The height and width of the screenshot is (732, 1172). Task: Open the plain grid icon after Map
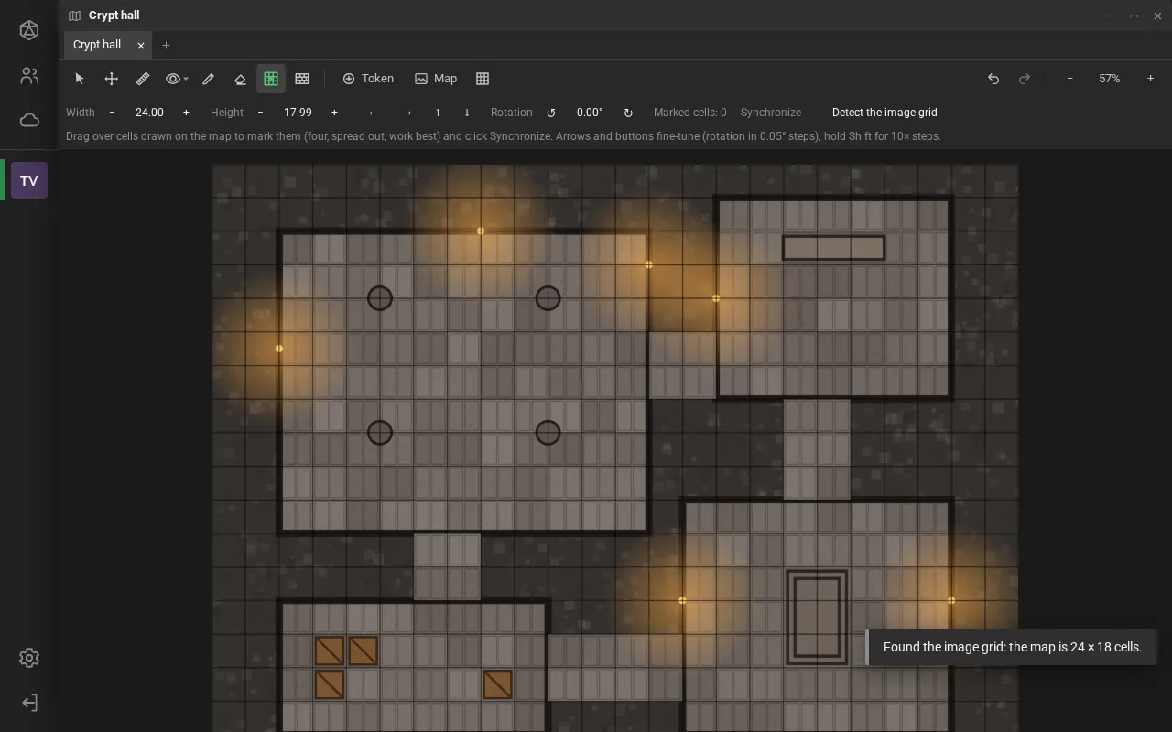click(x=483, y=79)
